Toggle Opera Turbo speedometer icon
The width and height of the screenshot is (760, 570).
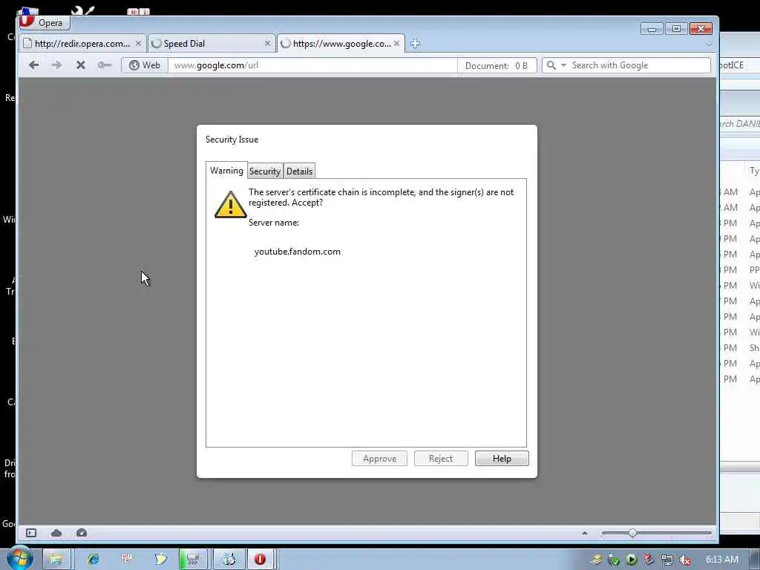click(82, 533)
